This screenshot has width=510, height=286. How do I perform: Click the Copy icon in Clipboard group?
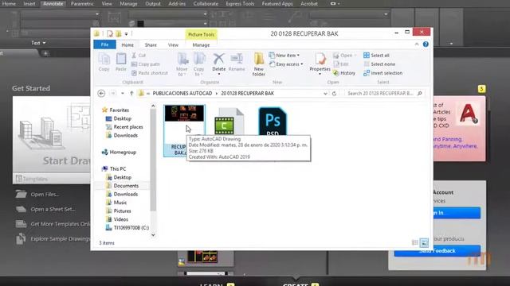104,62
